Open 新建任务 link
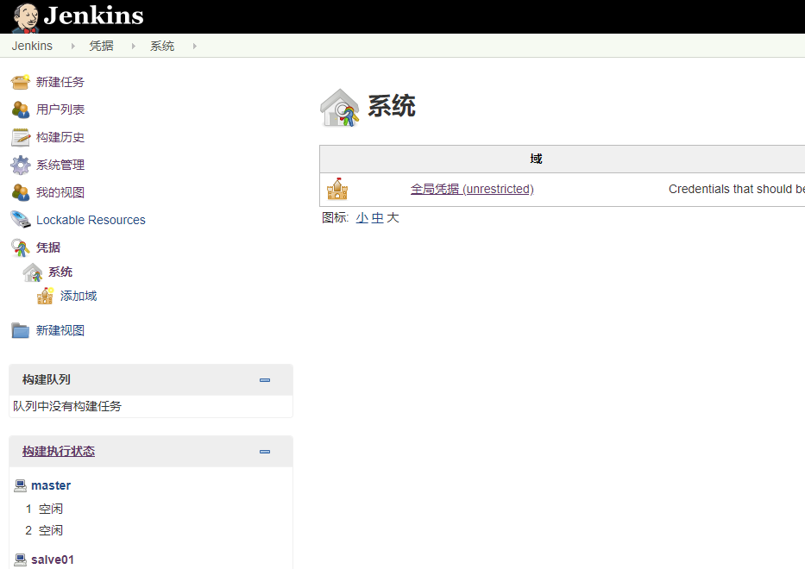Image resolution: width=805 pixels, height=569 pixels. [60, 82]
